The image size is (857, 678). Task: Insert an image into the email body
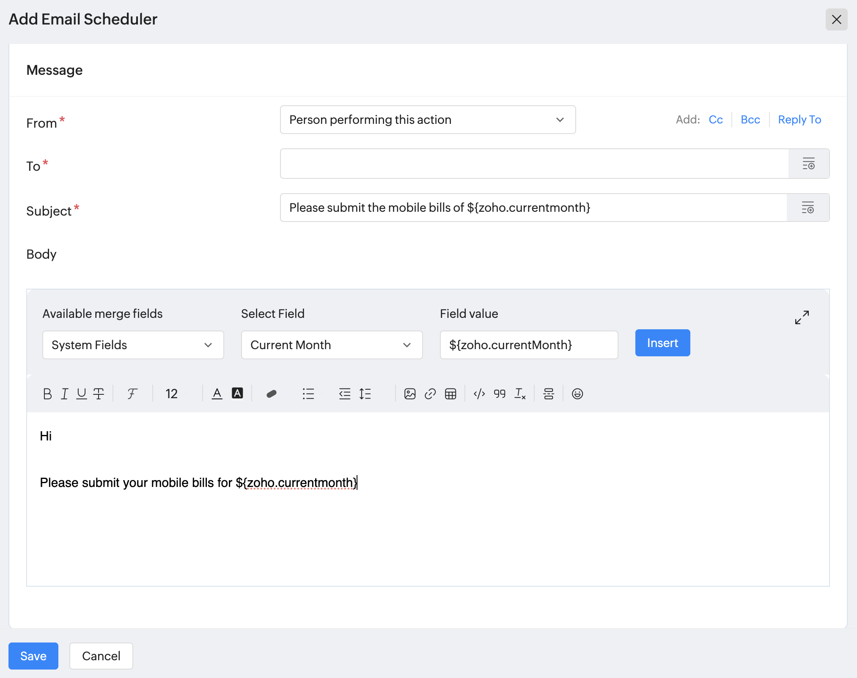pos(409,394)
